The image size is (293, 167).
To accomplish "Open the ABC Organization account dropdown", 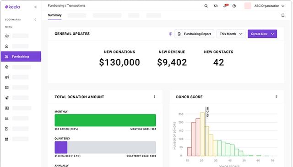I will (269, 6).
